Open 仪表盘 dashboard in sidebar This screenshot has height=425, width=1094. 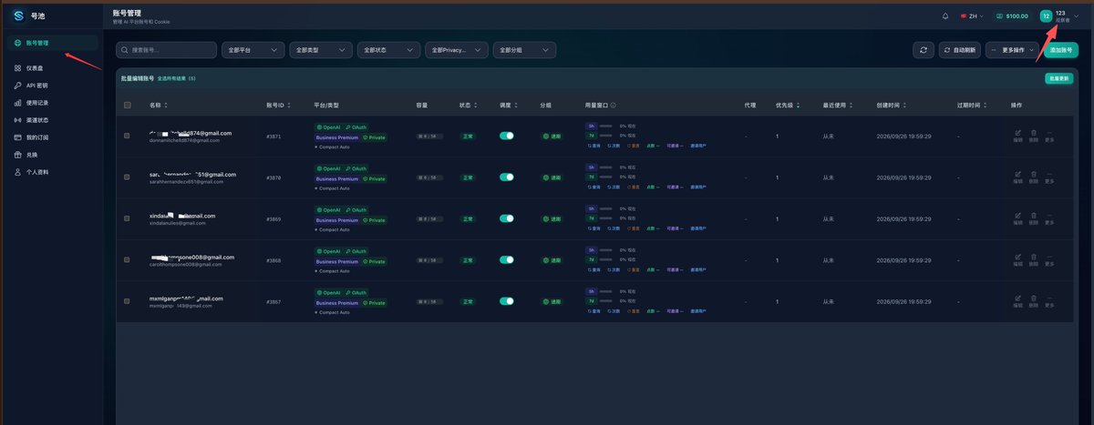tap(52, 68)
